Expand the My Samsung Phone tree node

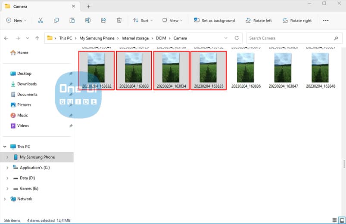point(7,157)
